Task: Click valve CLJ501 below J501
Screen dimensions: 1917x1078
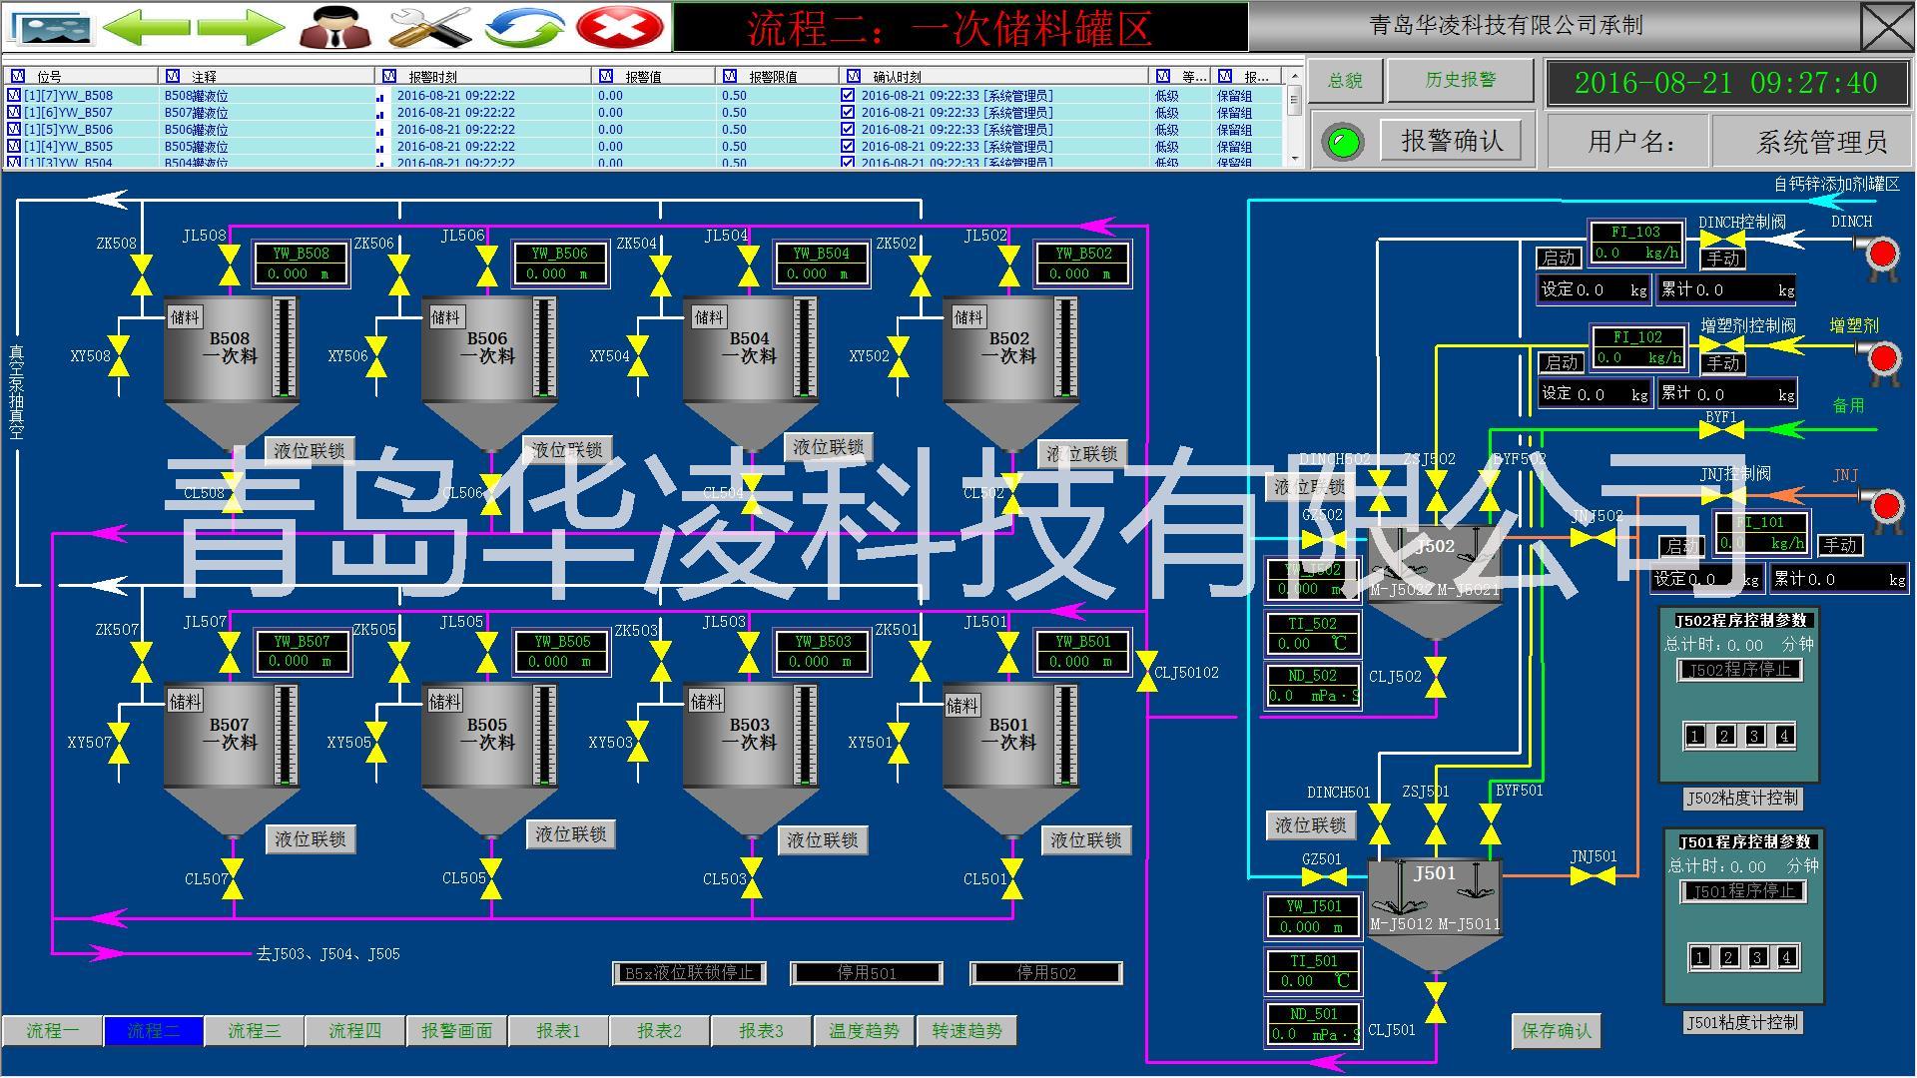Action: pos(1436,1003)
